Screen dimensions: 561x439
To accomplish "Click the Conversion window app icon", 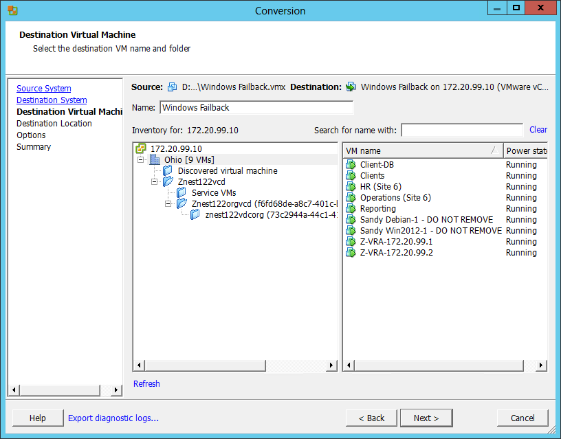I will [12, 10].
